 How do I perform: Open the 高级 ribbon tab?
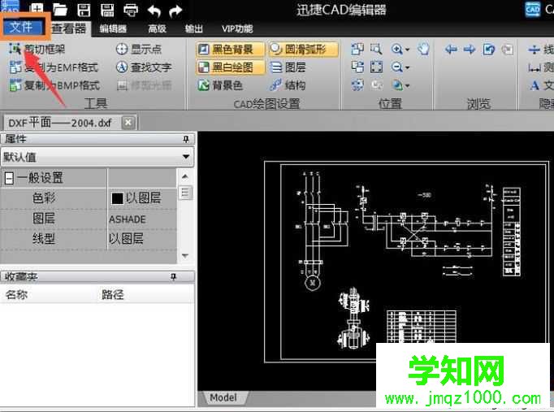[158, 28]
